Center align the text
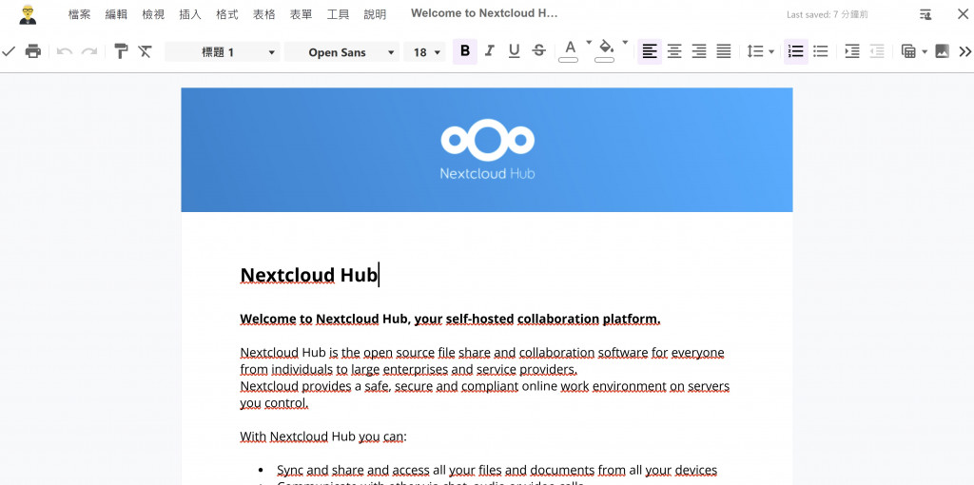Viewport: 974px width, 485px height. click(674, 51)
